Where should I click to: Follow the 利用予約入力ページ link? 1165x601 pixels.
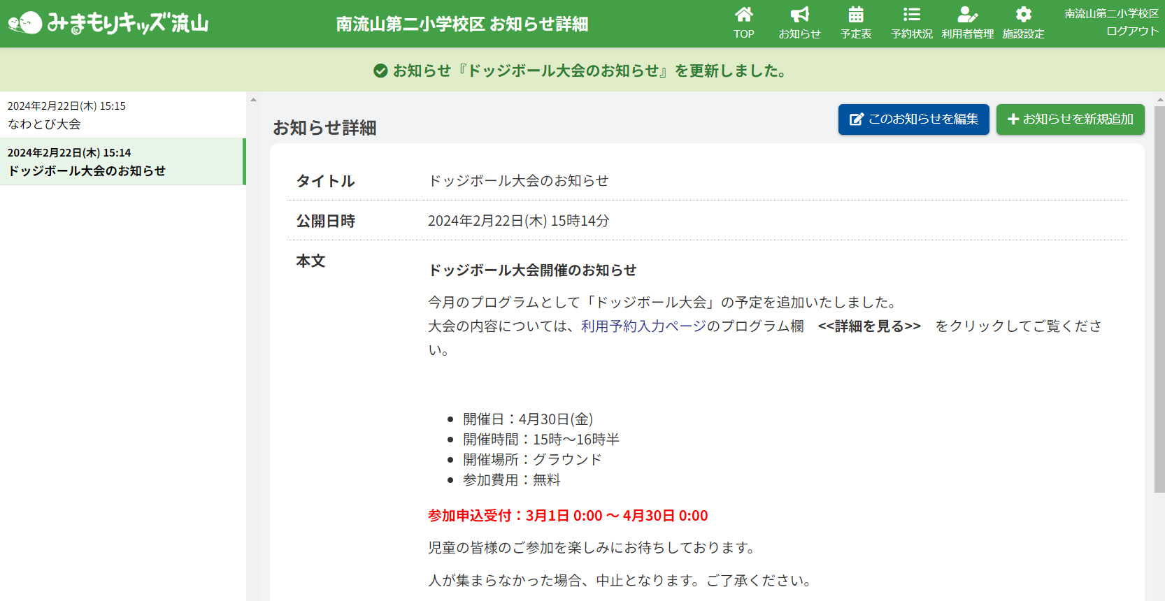[643, 326]
